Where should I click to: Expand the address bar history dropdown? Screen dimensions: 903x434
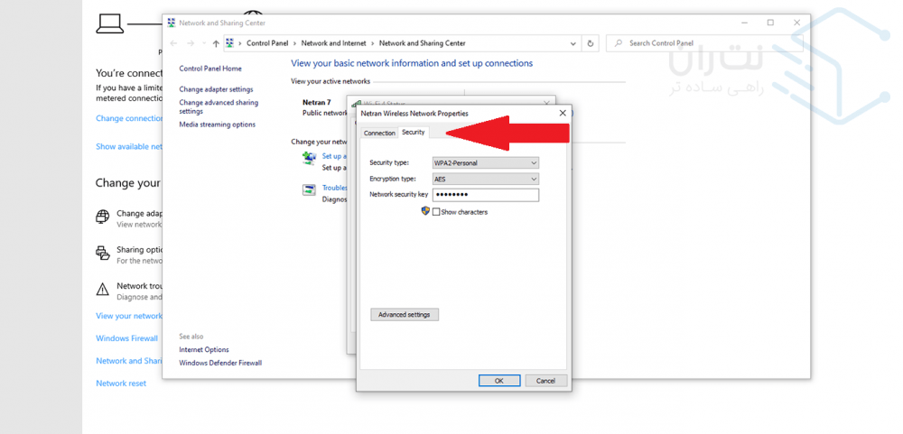point(573,43)
